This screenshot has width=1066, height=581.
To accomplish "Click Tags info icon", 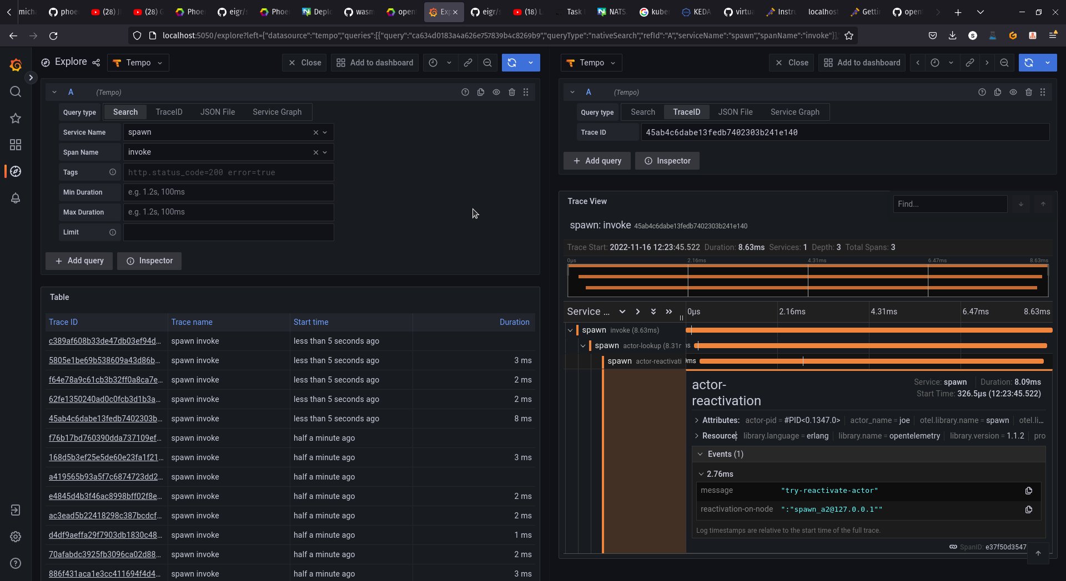I will [113, 172].
